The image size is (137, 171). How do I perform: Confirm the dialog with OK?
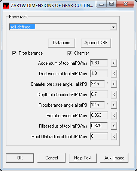pos(20,158)
